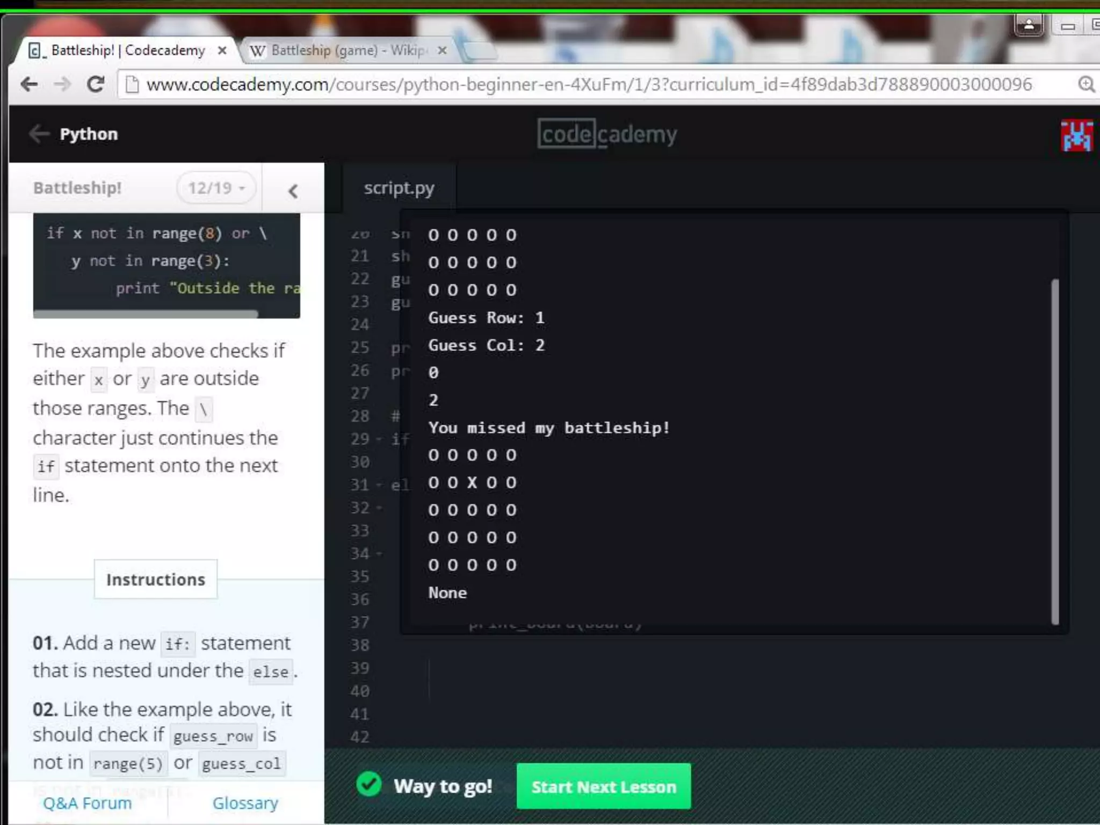Open the 12/19 lesson progress dropdown
The width and height of the screenshot is (1100, 825).
coord(216,188)
